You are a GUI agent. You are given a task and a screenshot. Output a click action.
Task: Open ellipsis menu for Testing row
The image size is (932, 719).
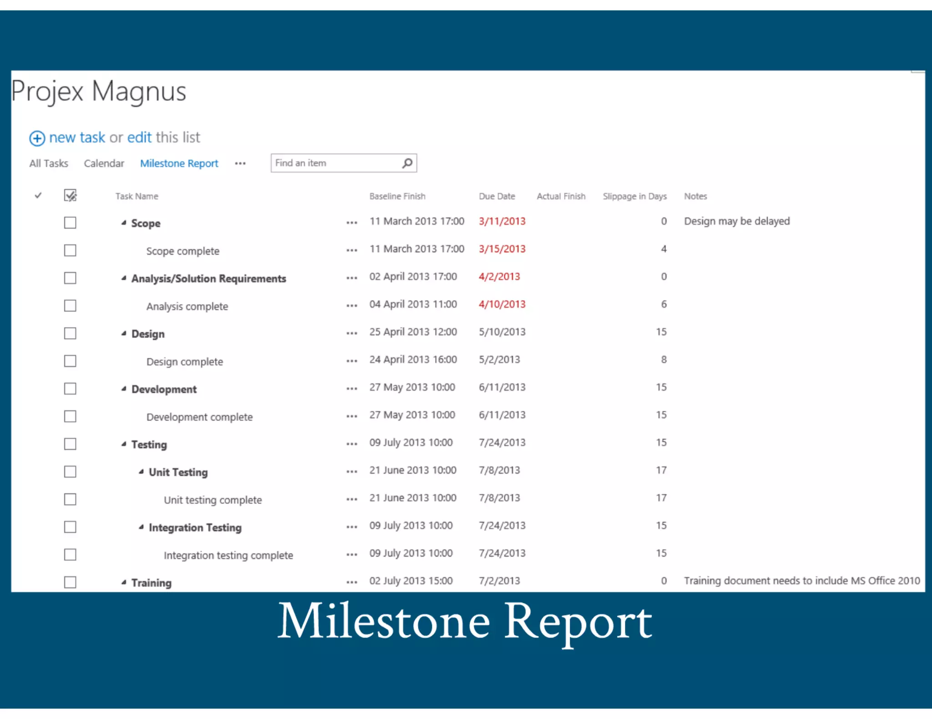point(352,444)
